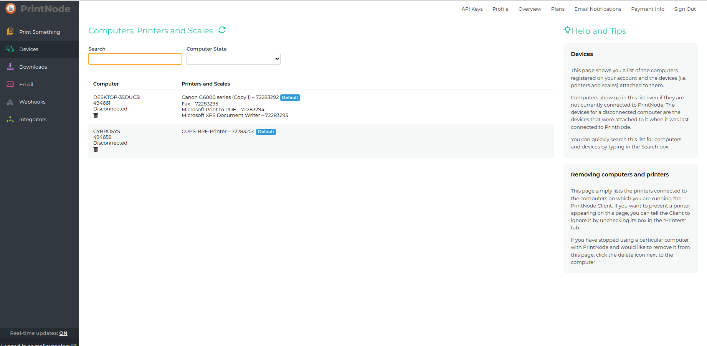
Task: Click computer name CYBROSYS
Action: pyautogui.click(x=107, y=132)
